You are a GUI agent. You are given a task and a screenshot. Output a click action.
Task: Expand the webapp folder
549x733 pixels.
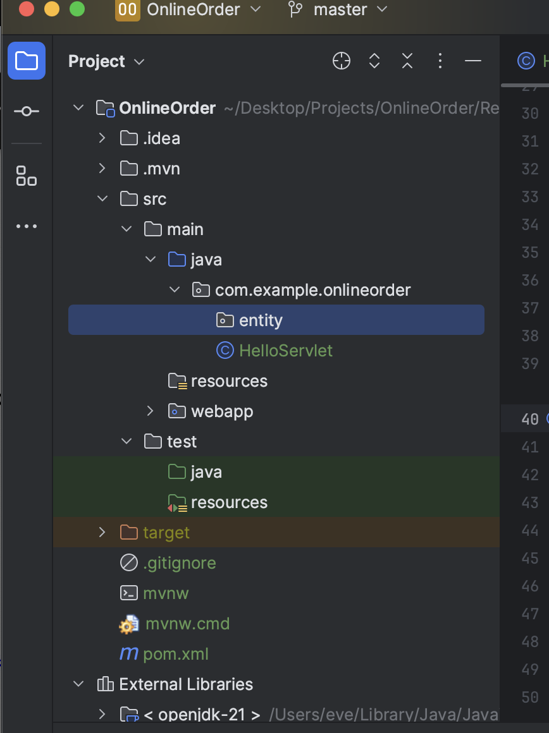click(150, 411)
